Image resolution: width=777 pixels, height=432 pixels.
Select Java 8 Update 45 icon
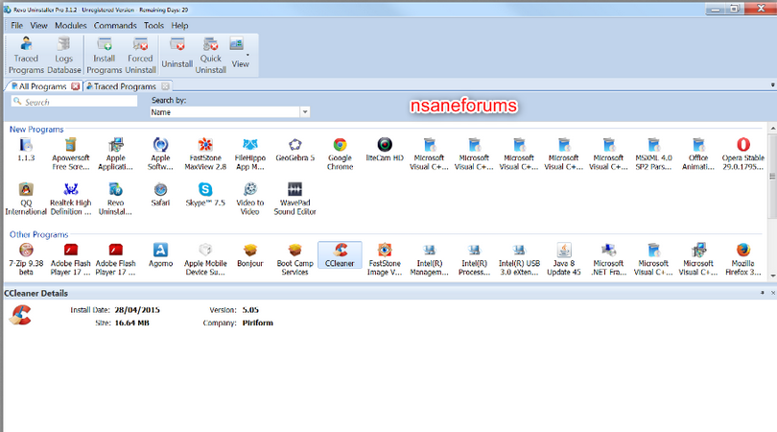[x=564, y=259]
